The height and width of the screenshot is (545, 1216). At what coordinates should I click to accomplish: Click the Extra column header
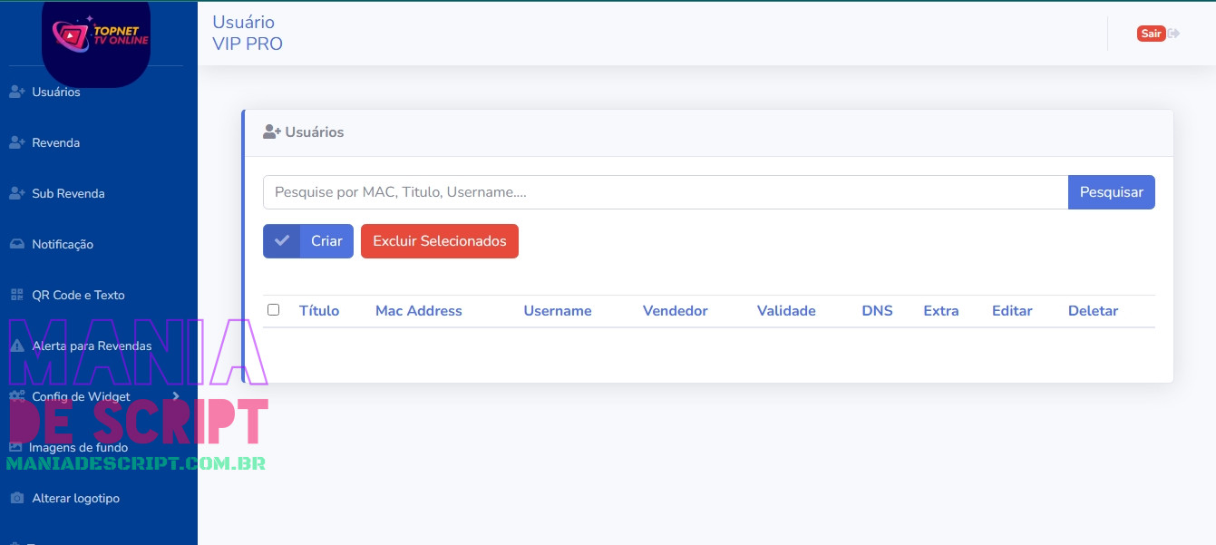[941, 311]
